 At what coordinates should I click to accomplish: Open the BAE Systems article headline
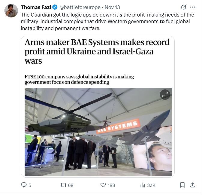click(89, 51)
